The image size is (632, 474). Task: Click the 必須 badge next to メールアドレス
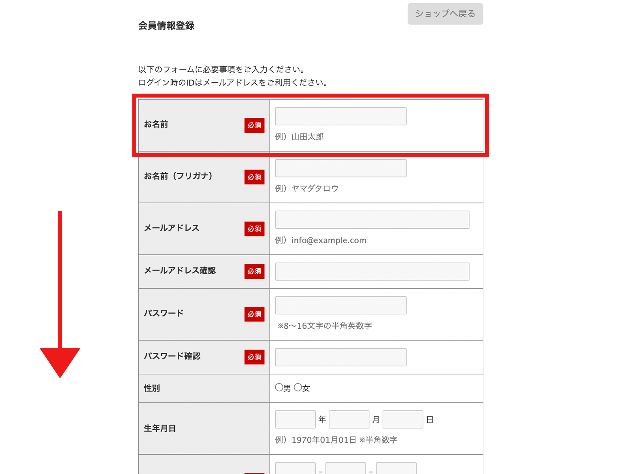tap(254, 229)
